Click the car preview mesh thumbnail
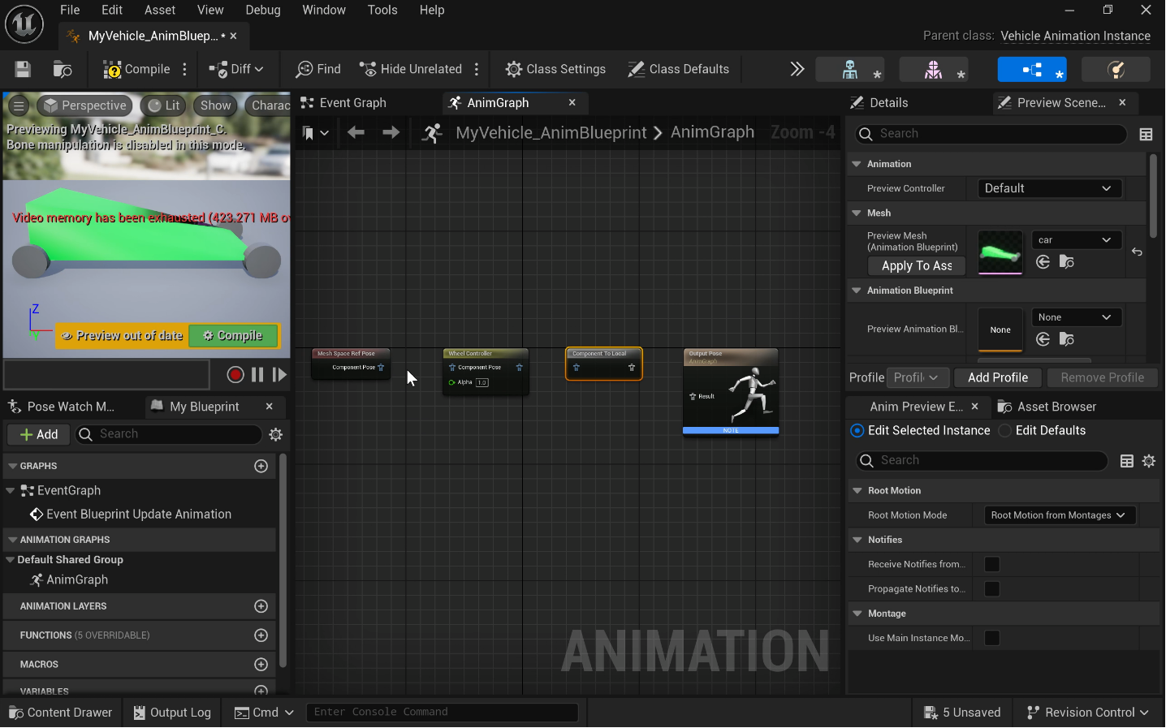Screen dimensions: 1166x728 pyautogui.click(x=1000, y=252)
